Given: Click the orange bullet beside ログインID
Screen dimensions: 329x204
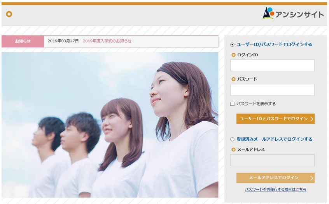Looking at the screenshot, I should pyautogui.click(x=233, y=55).
